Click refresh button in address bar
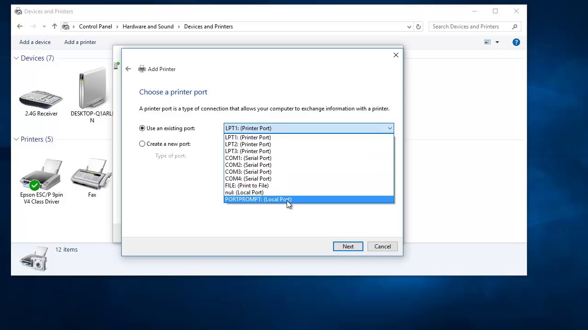The height and width of the screenshot is (330, 588). point(418,27)
